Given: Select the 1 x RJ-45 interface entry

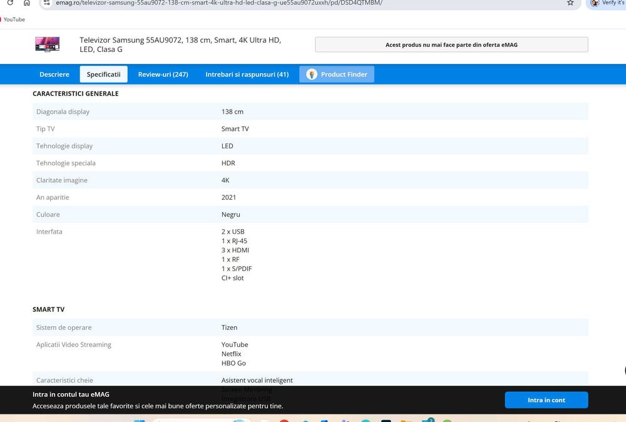Looking at the screenshot, I should click(x=234, y=241).
